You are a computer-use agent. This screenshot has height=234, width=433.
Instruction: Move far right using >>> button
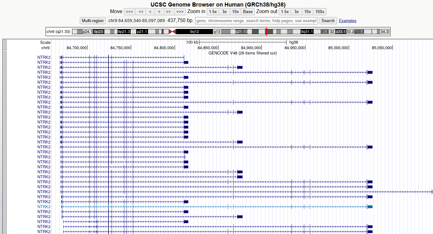tap(180, 12)
